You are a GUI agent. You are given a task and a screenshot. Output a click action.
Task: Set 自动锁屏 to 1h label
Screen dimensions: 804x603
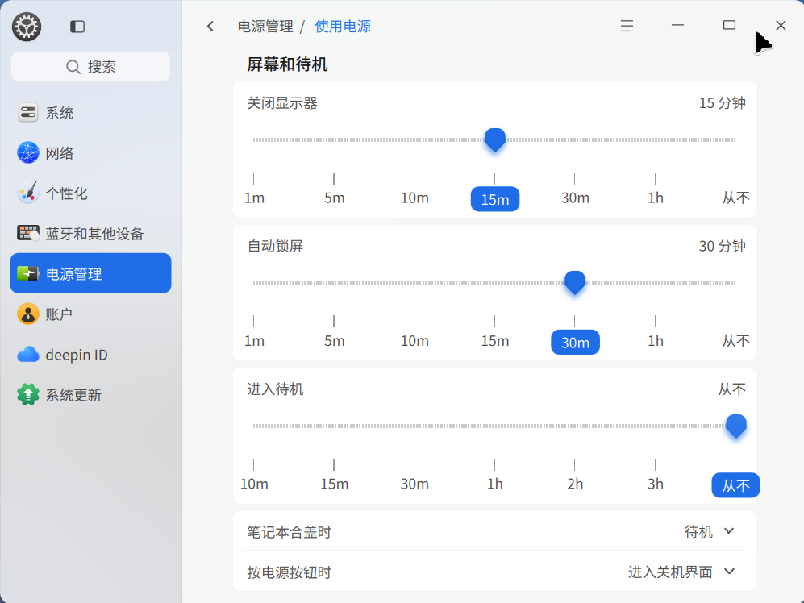click(656, 341)
